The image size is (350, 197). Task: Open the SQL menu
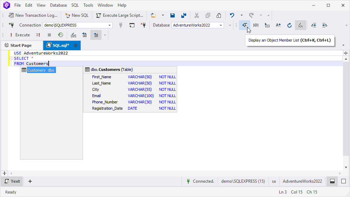click(x=75, y=5)
